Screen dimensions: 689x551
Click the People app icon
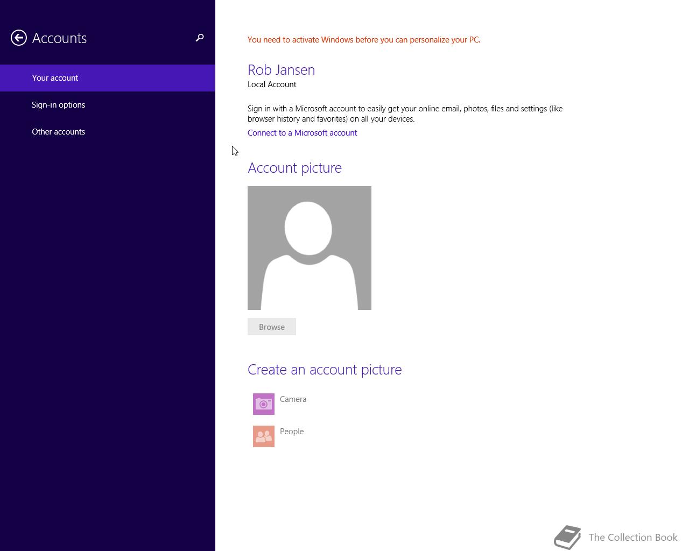coord(264,436)
